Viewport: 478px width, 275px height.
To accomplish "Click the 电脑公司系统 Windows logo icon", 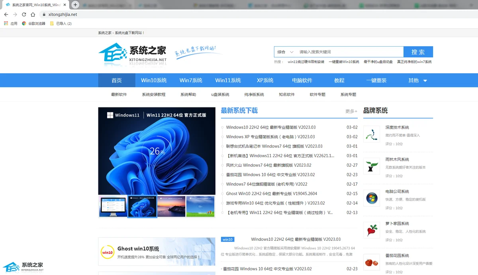I will point(372,198).
